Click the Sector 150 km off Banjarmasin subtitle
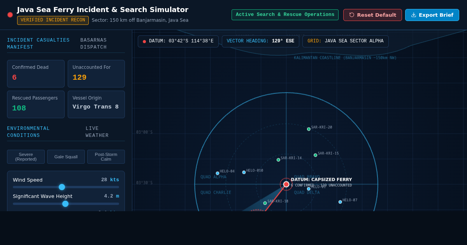467x245 pixels. (140, 20)
